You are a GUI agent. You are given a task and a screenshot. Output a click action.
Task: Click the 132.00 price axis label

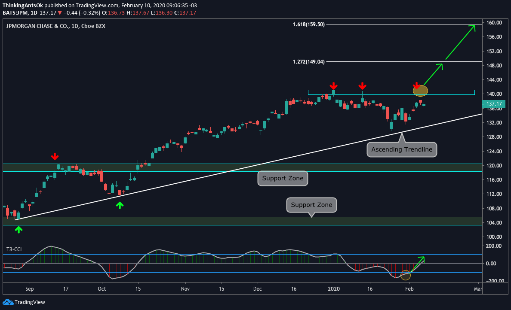(494, 123)
